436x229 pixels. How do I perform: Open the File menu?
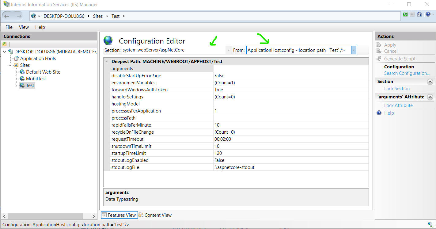[9, 27]
